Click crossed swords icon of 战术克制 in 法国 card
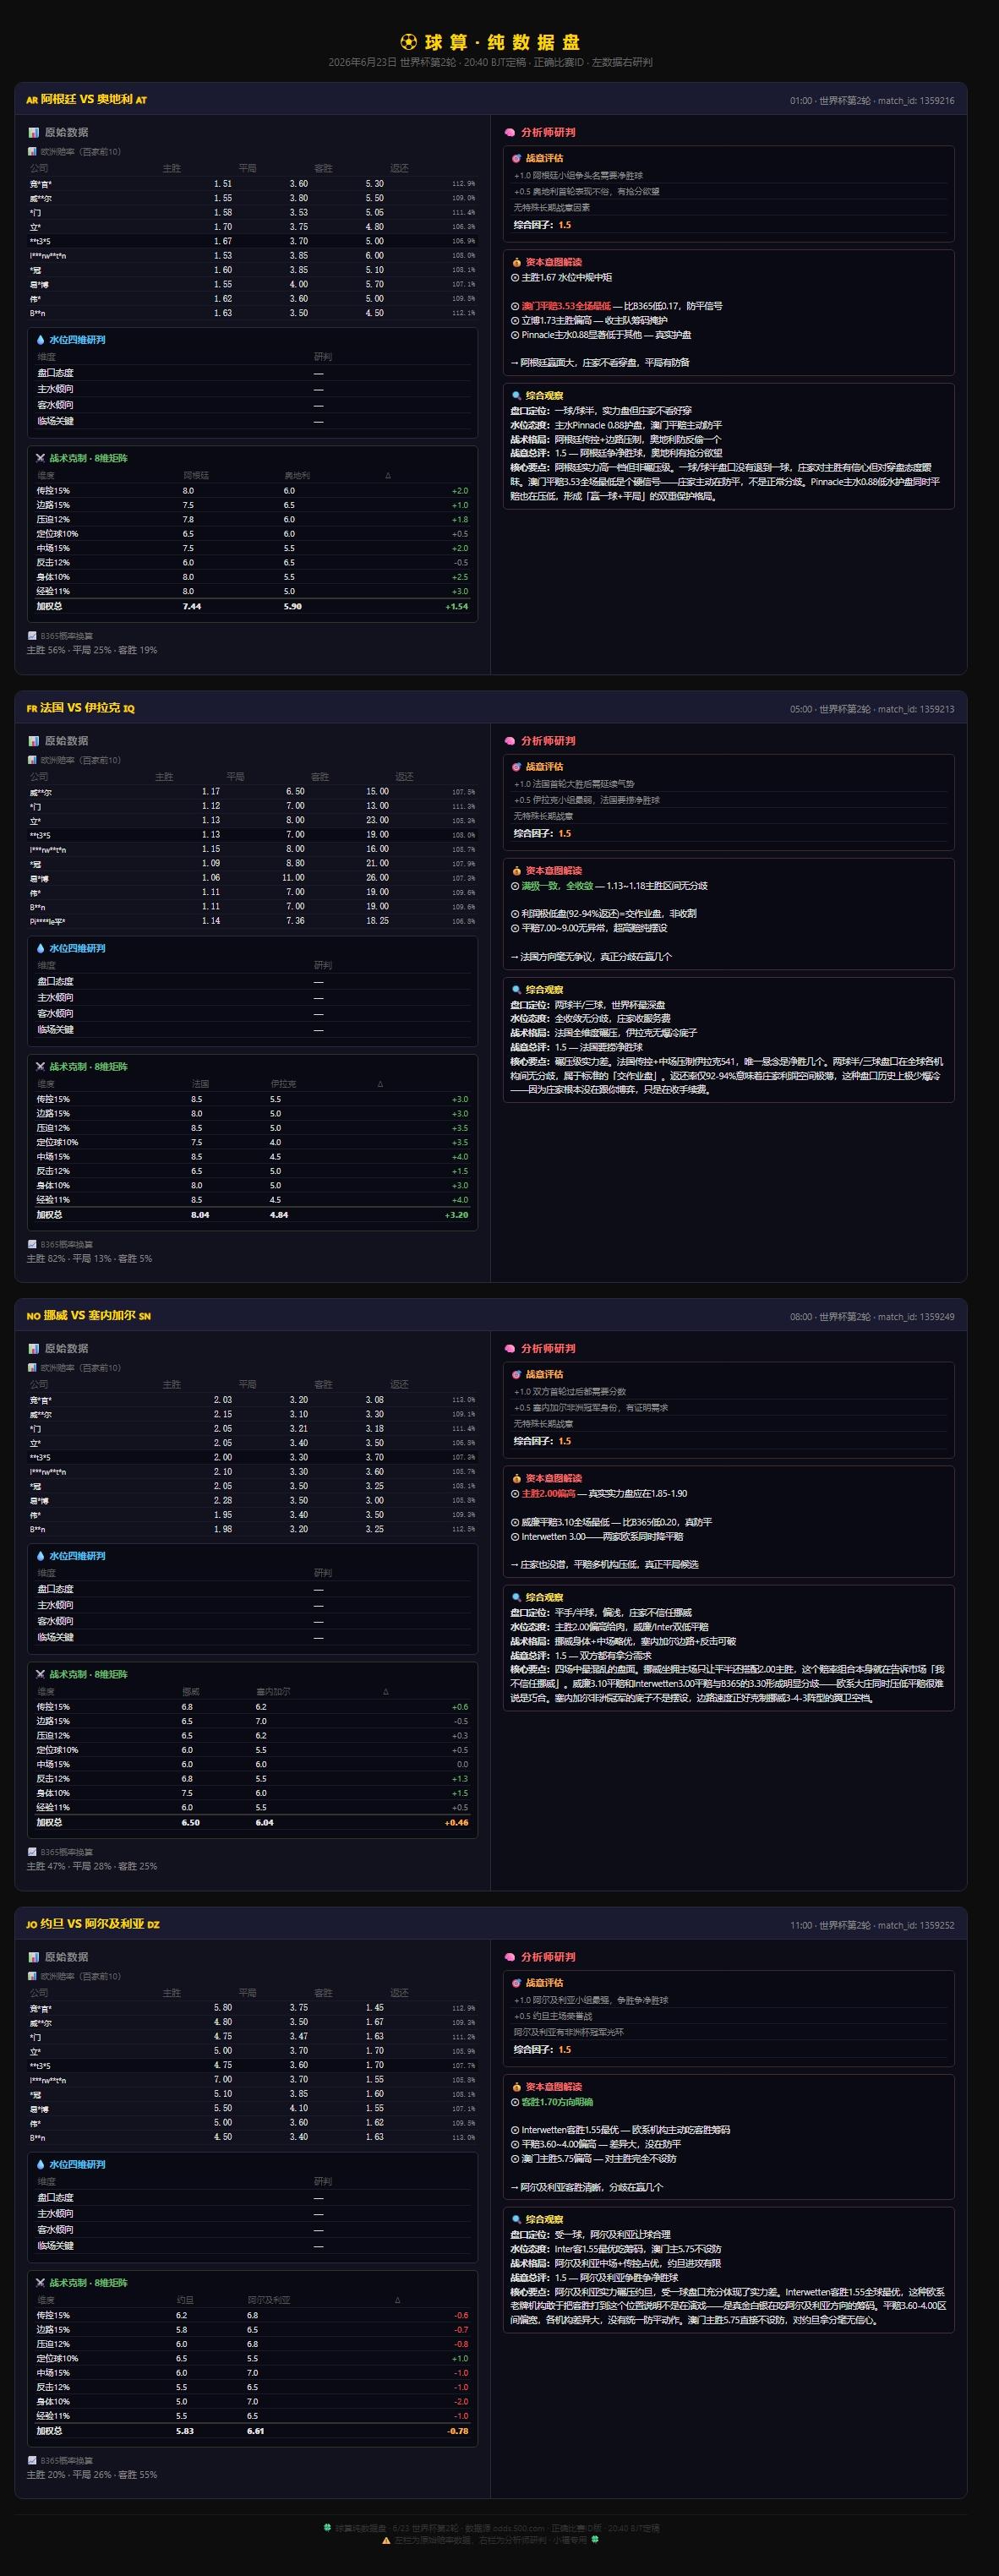999x2576 pixels. click(x=41, y=1067)
